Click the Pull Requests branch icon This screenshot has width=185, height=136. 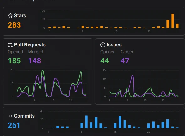point(10,45)
